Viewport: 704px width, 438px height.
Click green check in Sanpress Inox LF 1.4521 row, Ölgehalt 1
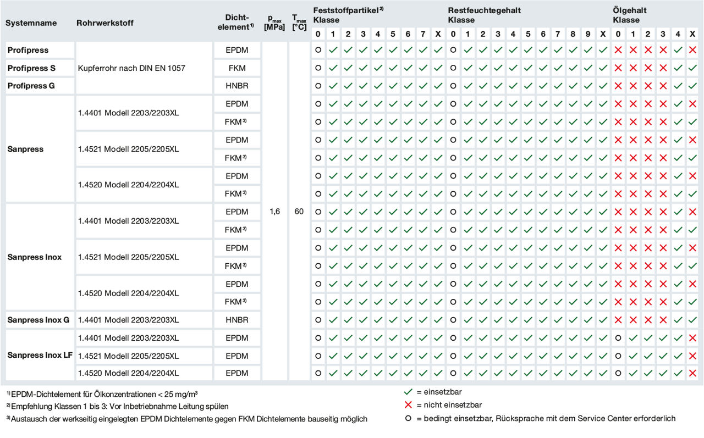(633, 356)
